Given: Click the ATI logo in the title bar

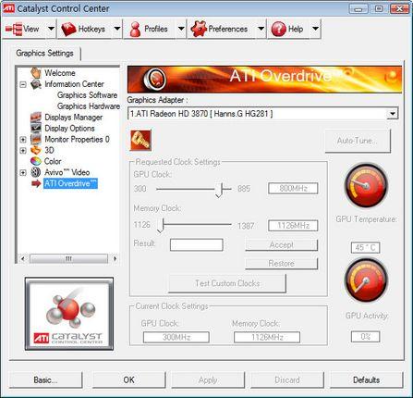Looking at the screenshot, I should 8,8.
